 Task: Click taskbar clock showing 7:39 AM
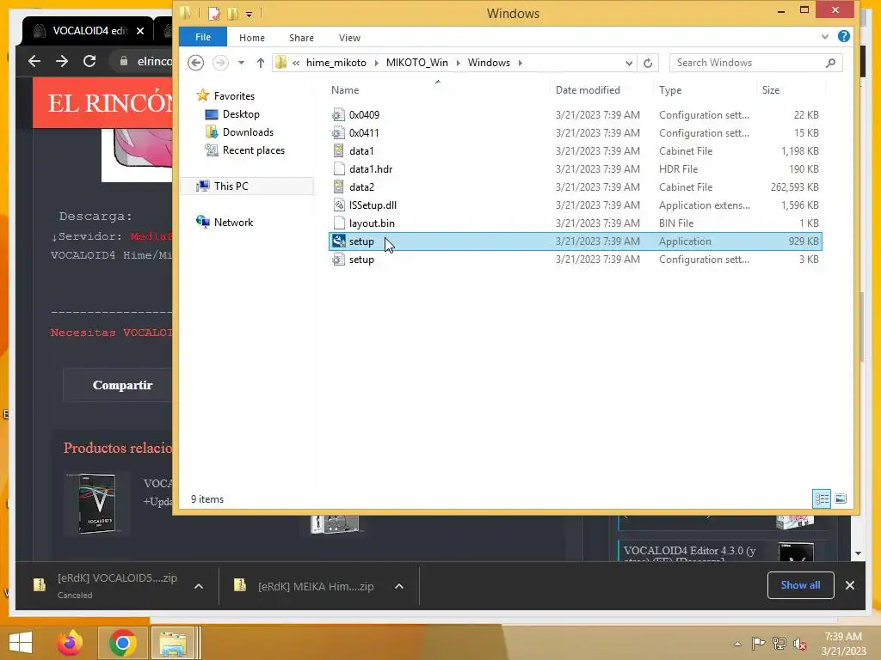click(x=843, y=644)
